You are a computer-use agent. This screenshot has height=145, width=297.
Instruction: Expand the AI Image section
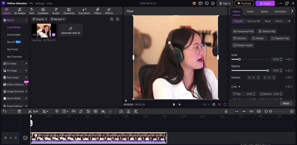pyautogui.click(x=15, y=70)
